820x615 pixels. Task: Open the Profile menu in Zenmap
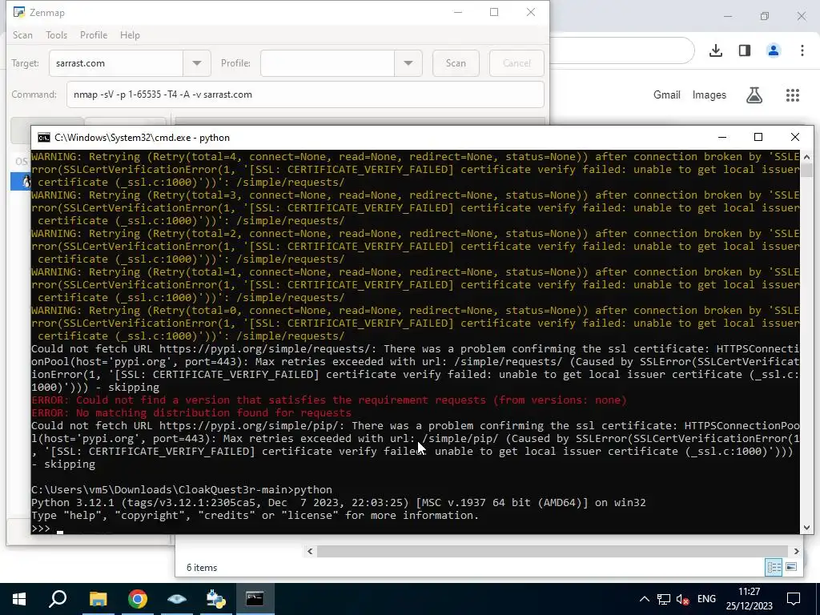pyautogui.click(x=94, y=35)
